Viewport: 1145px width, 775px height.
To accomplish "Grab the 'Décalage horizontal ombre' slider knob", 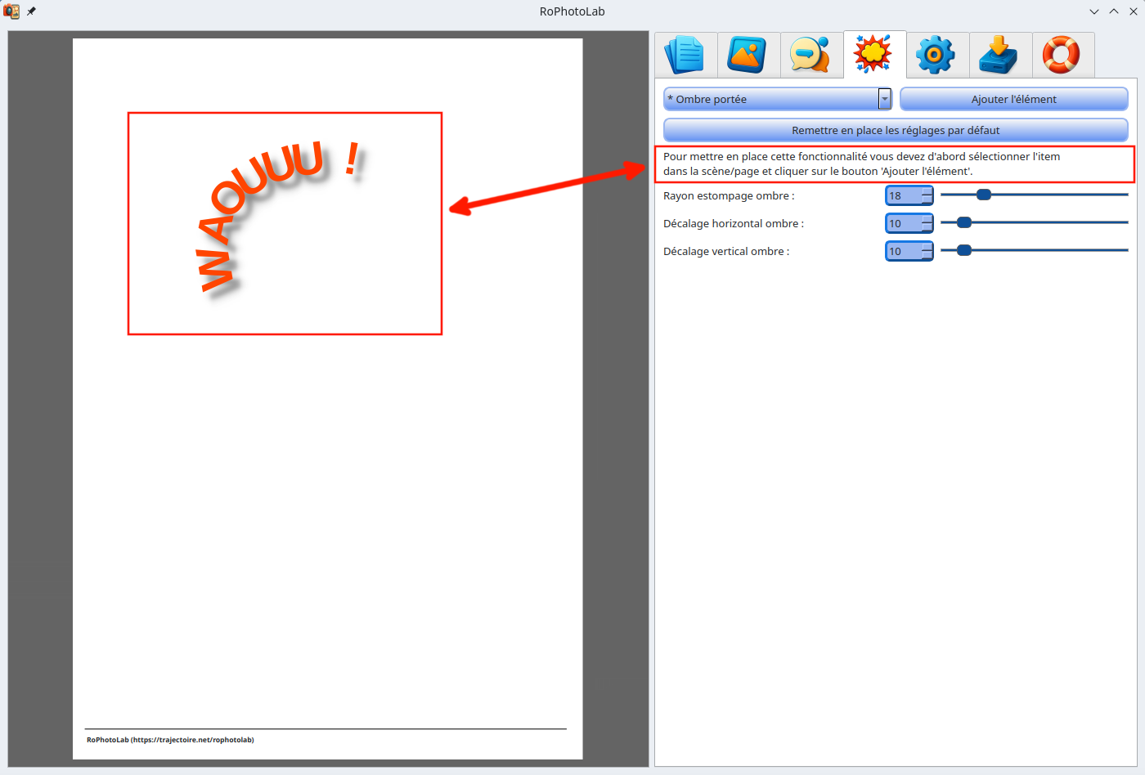I will click(x=964, y=222).
